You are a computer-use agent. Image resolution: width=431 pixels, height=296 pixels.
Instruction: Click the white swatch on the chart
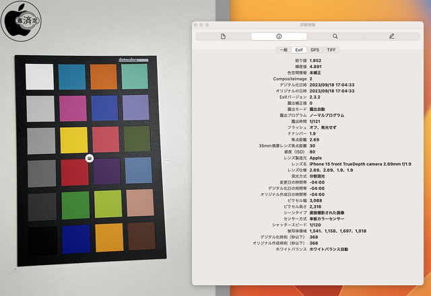pyautogui.click(x=39, y=76)
